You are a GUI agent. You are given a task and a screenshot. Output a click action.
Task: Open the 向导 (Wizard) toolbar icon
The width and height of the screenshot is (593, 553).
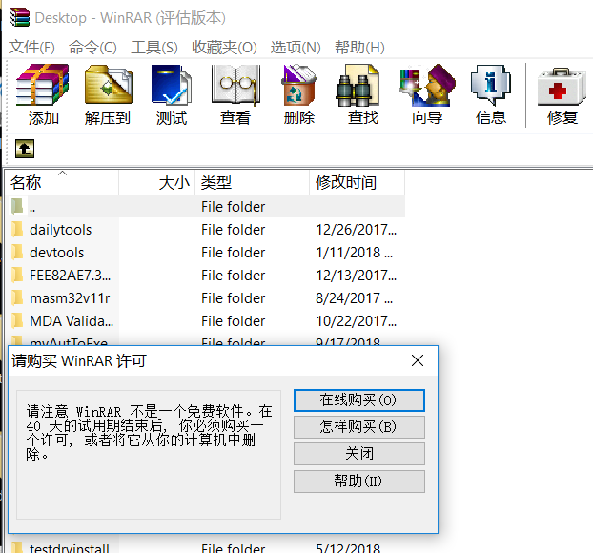pos(427,85)
